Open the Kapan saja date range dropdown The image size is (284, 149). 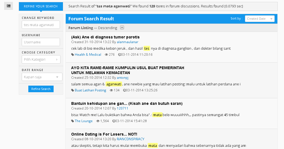tap(42, 77)
